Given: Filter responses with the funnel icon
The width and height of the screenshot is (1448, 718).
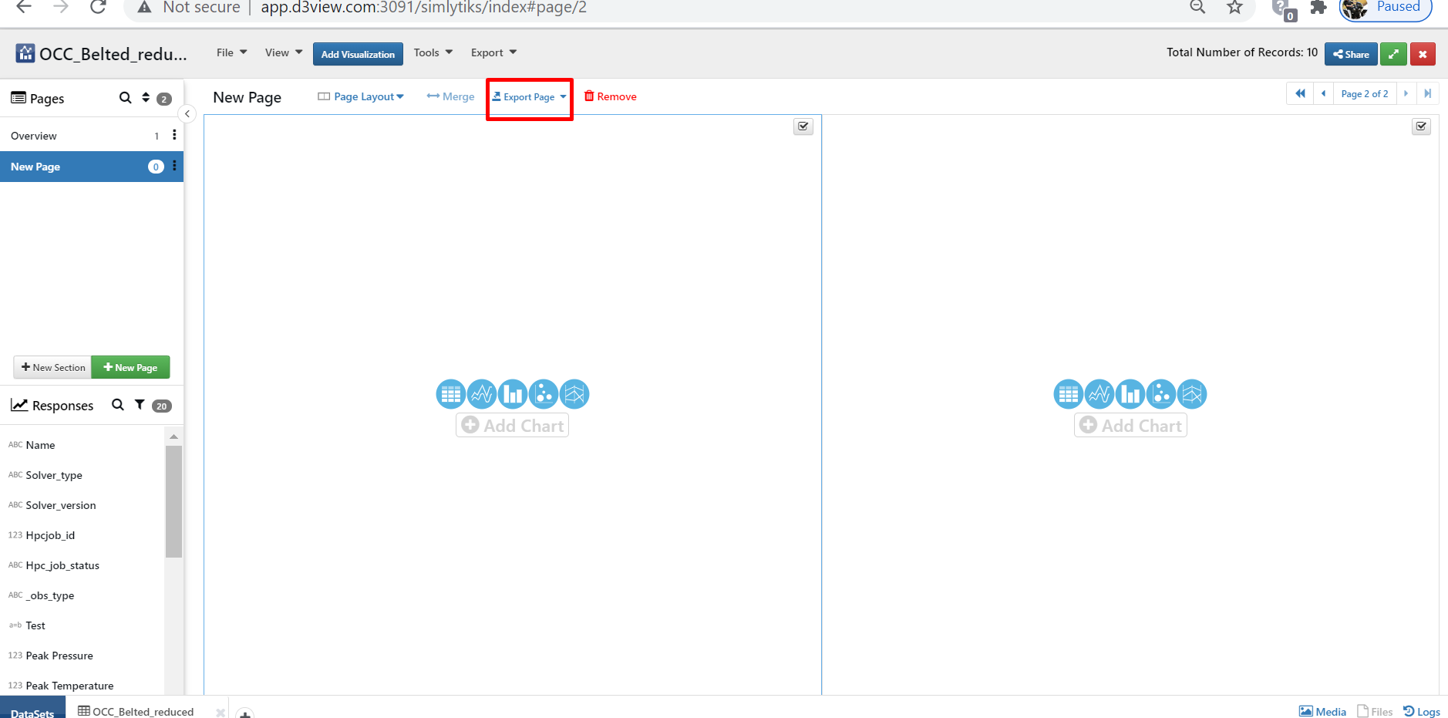Looking at the screenshot, I should pyautogui.click(x=140, y=405).
